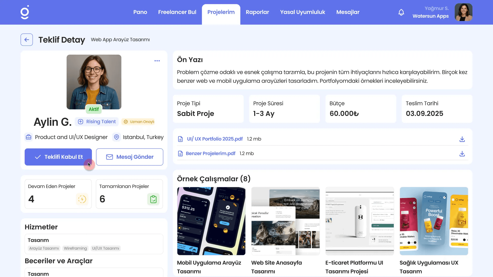The width and height of the screenshot is (493, 277).
Task: Open UI/UX Portfolio 2025.pdf link
Action: point(215,139)
